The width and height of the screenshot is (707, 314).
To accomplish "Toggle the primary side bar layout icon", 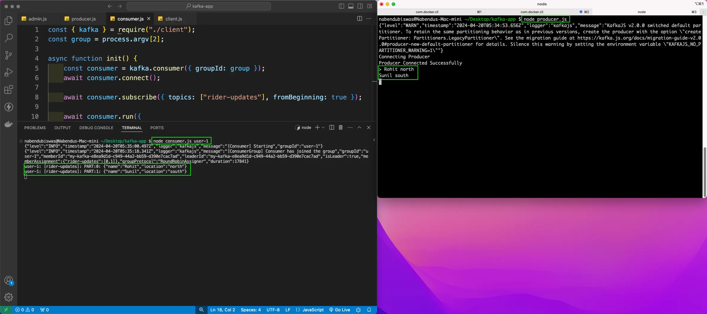I will (x=342, y=6).
